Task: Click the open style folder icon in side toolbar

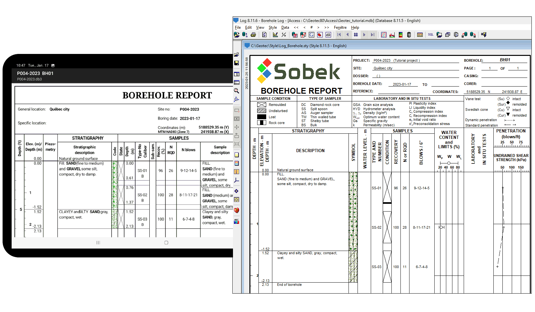Action: [237, 55]
